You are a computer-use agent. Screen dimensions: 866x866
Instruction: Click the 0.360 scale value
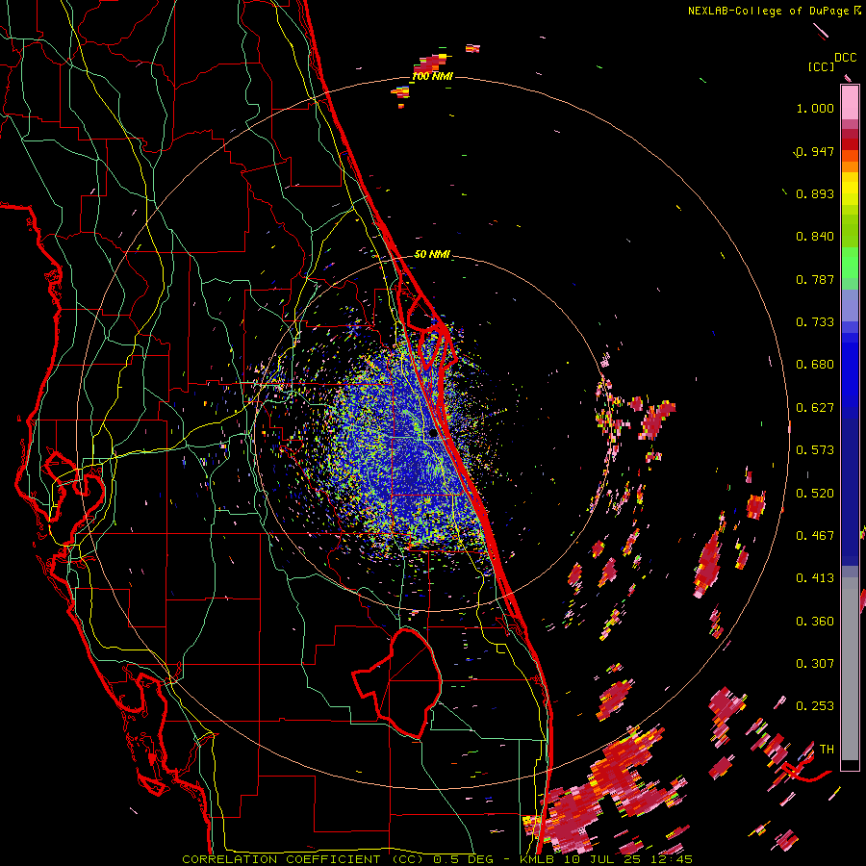tap(815, 622)
